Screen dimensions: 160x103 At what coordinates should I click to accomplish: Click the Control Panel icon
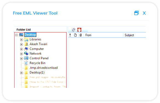pos(26,58)
